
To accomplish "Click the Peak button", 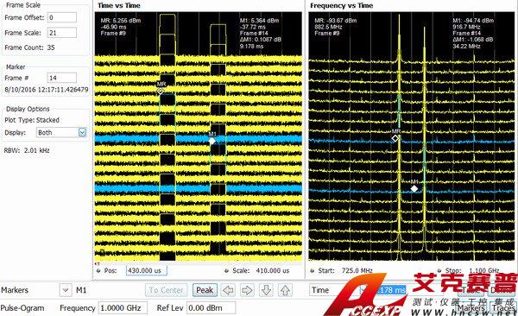I will coord(205,290).
